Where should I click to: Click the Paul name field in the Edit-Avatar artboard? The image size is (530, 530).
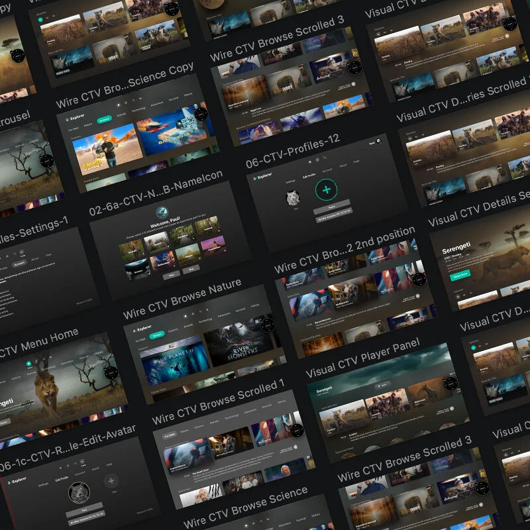point(85,509)
